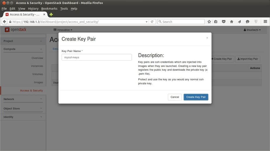Reload the page with the refresh icon

coord(152,22)
